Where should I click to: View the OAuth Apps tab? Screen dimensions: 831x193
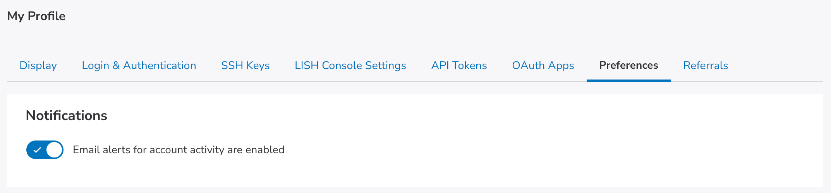543,66
